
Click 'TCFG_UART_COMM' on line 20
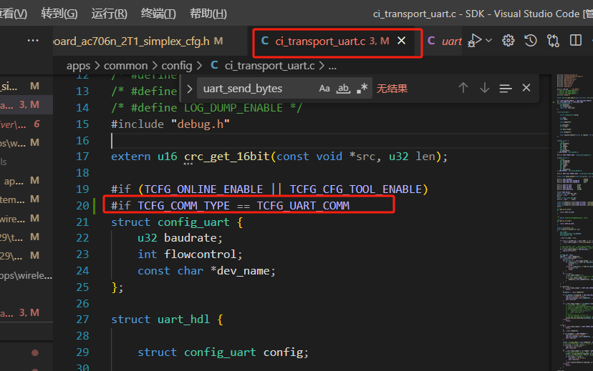tap(303, 206)
